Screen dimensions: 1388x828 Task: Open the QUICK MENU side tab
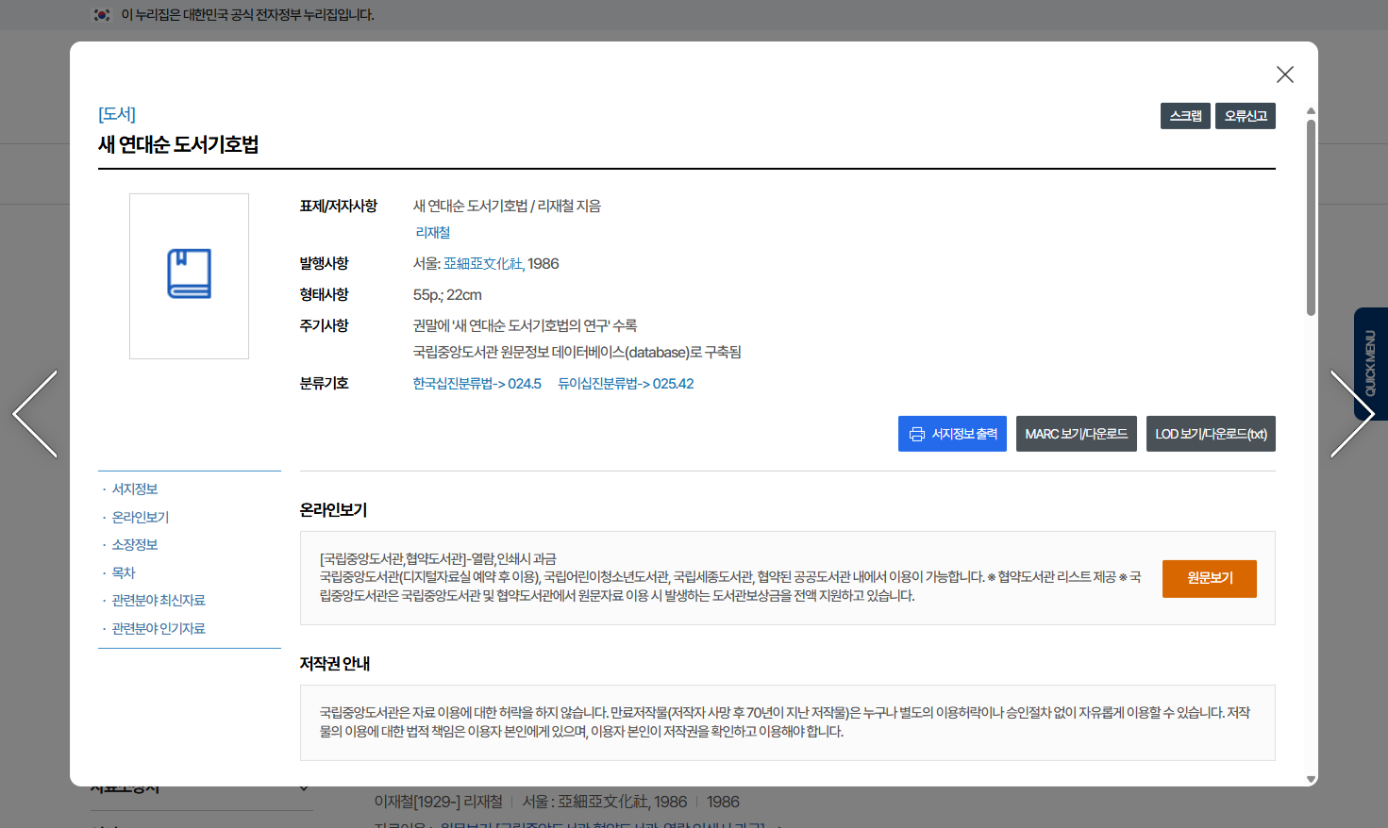pos(1370,363)
